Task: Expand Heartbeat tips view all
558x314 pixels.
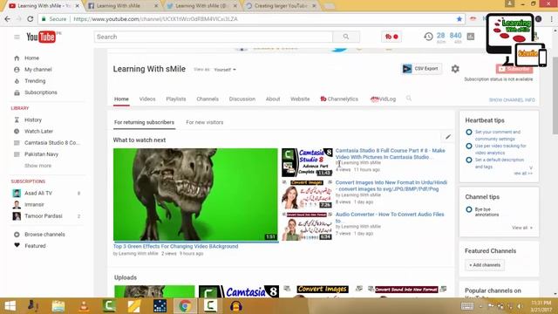Action: click(523, 174)
